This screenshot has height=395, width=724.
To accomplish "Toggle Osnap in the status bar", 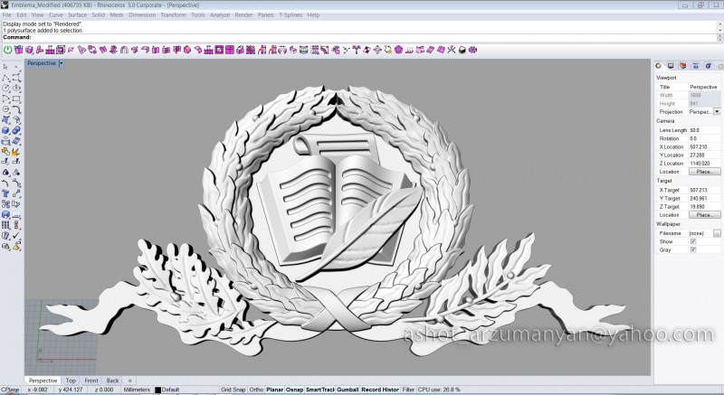I will pos(294,390).
